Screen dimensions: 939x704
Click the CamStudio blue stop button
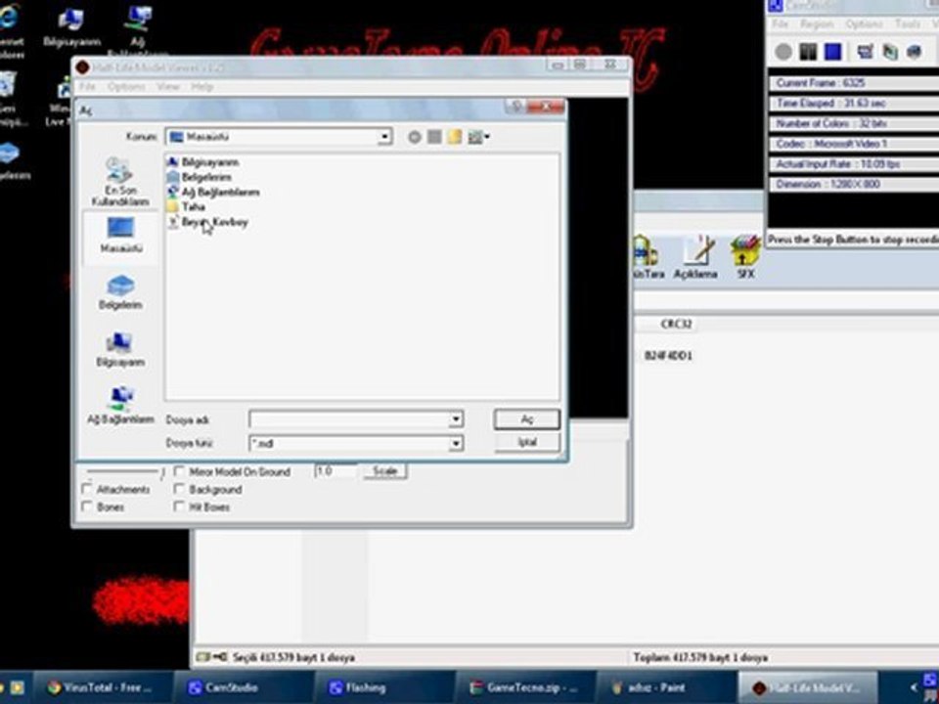[832, 52]
